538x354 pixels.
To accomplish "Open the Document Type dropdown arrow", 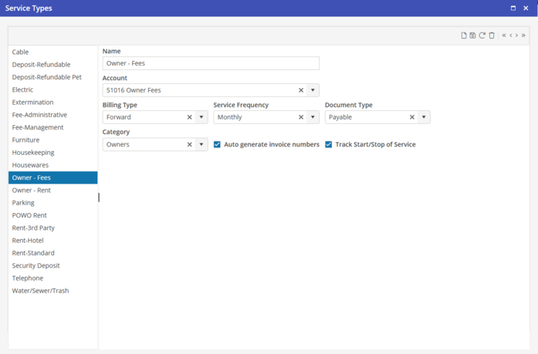I will [424, 117].
